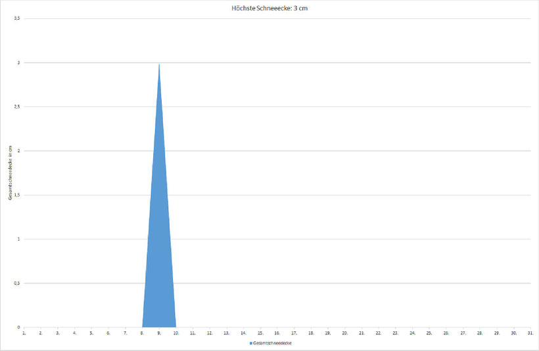Click the x-axis label '15.'
This screenshot has height=351, width=539.
coord(260,333)
